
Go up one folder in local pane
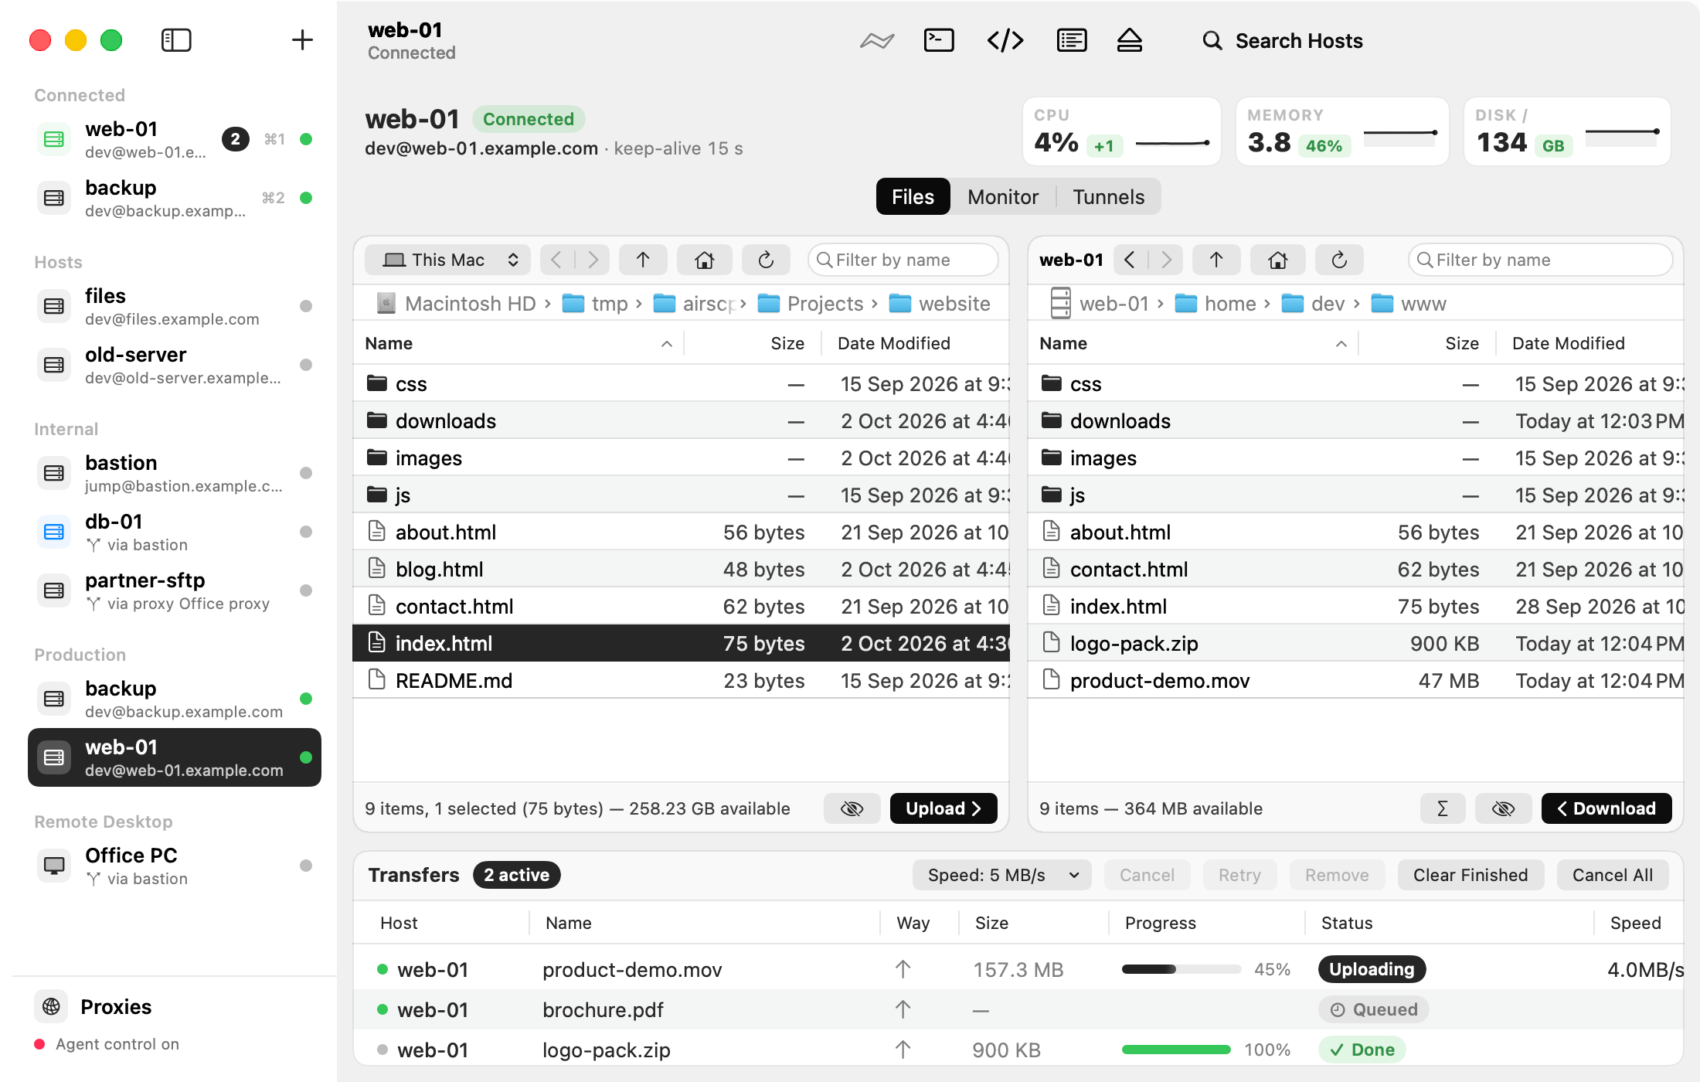(x=643, y=260)
